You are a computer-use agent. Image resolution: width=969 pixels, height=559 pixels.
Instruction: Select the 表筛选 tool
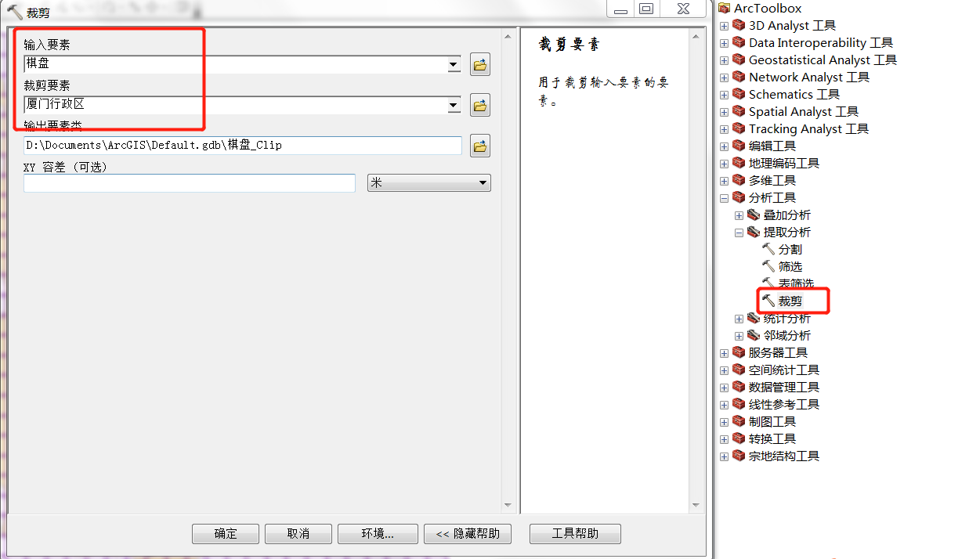coord(795,283)
